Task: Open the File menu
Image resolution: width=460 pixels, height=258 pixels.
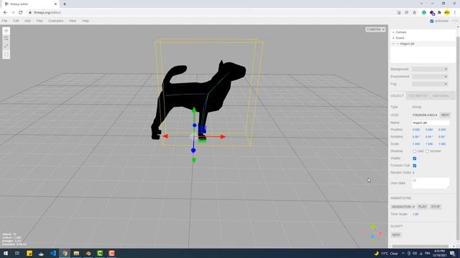Action: pyautogui.click(x=4, y=21)
